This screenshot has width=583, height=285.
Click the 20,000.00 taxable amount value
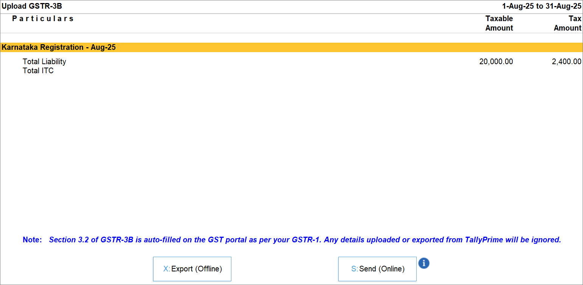pos(496,62)
